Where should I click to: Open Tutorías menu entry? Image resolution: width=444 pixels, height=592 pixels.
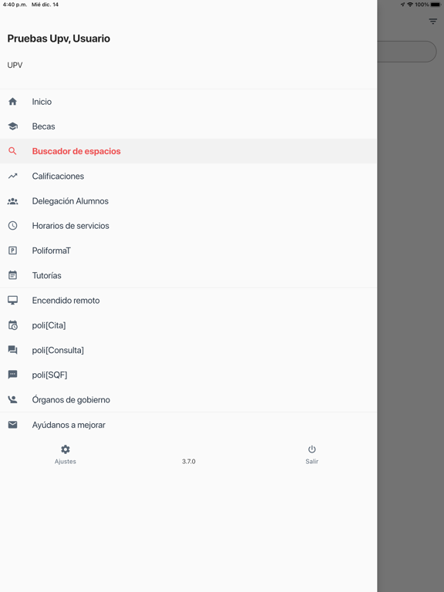point(188,275)
